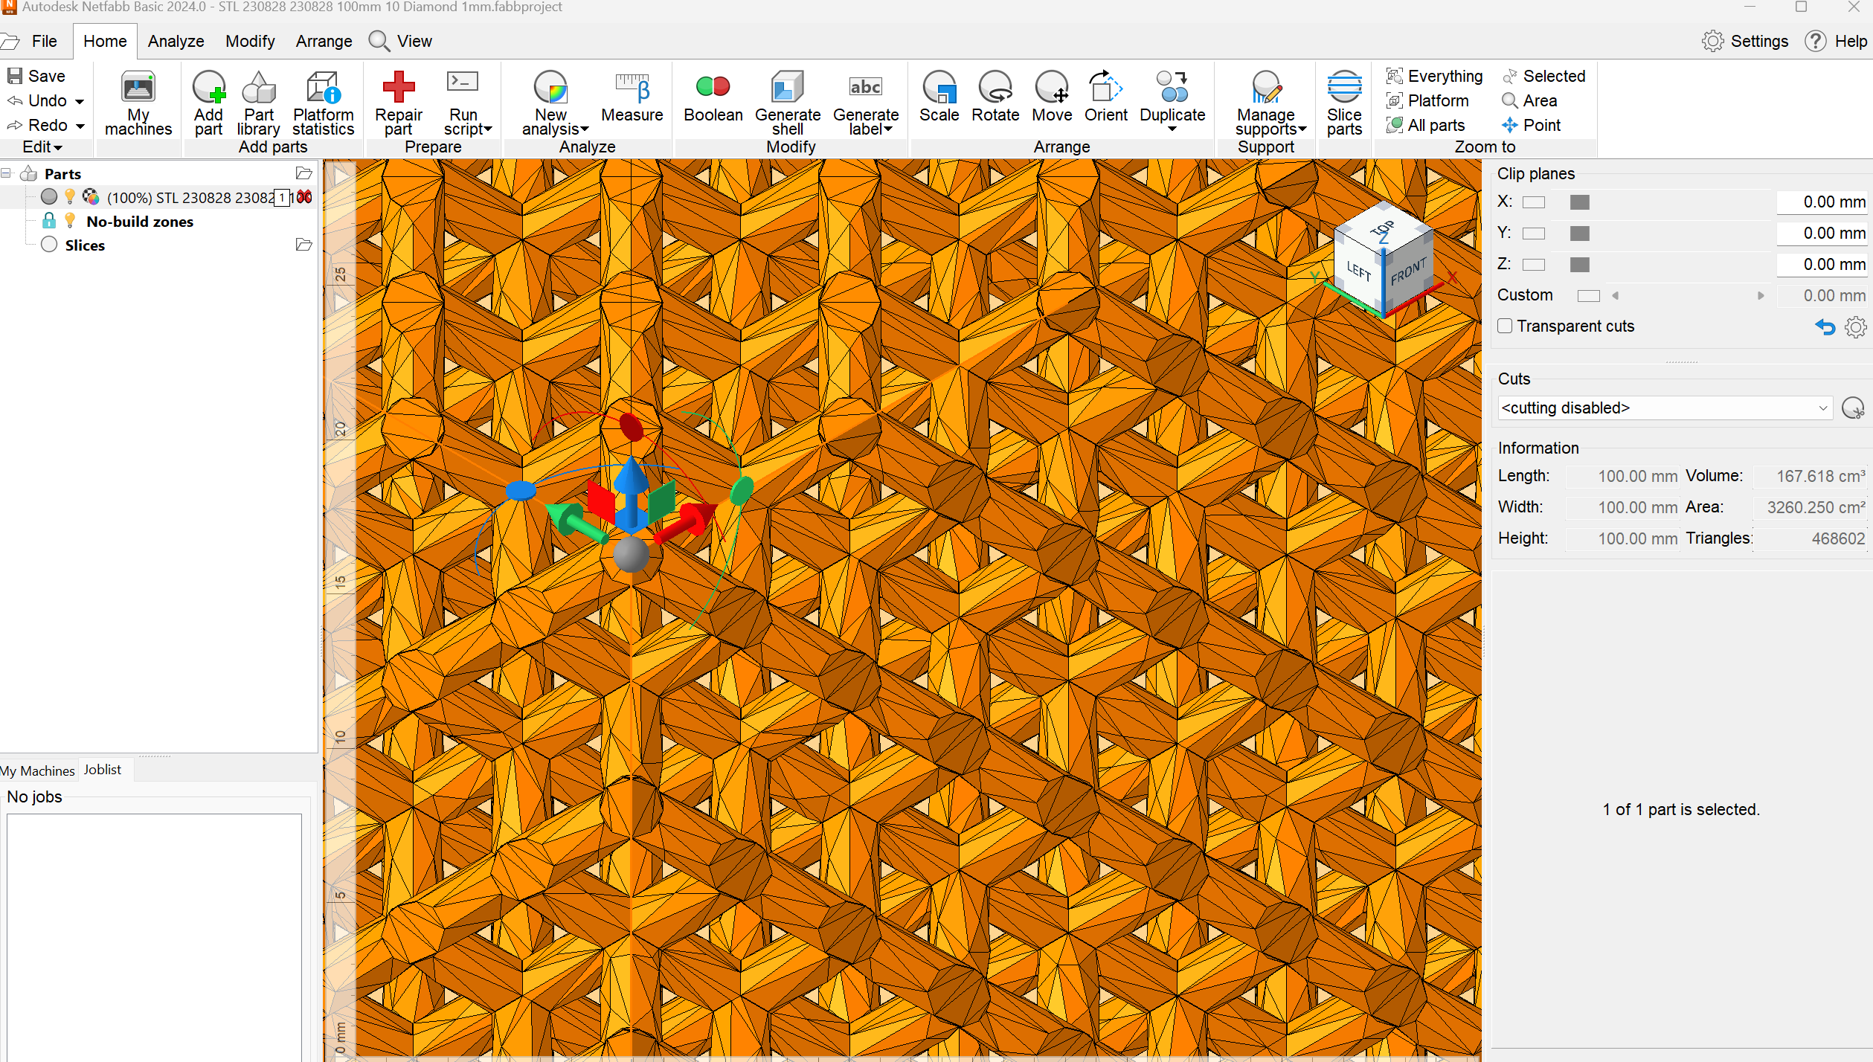Open My machines
The width and height of the screenshot is (1873, 1062).
click(138, 88)
